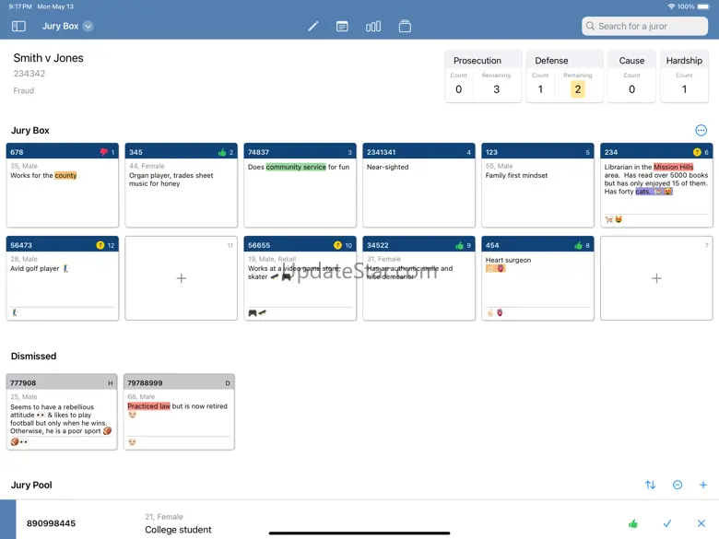Select the "College student" note
Viewport: 719px width, 539px height.
[x=178, y=530]
